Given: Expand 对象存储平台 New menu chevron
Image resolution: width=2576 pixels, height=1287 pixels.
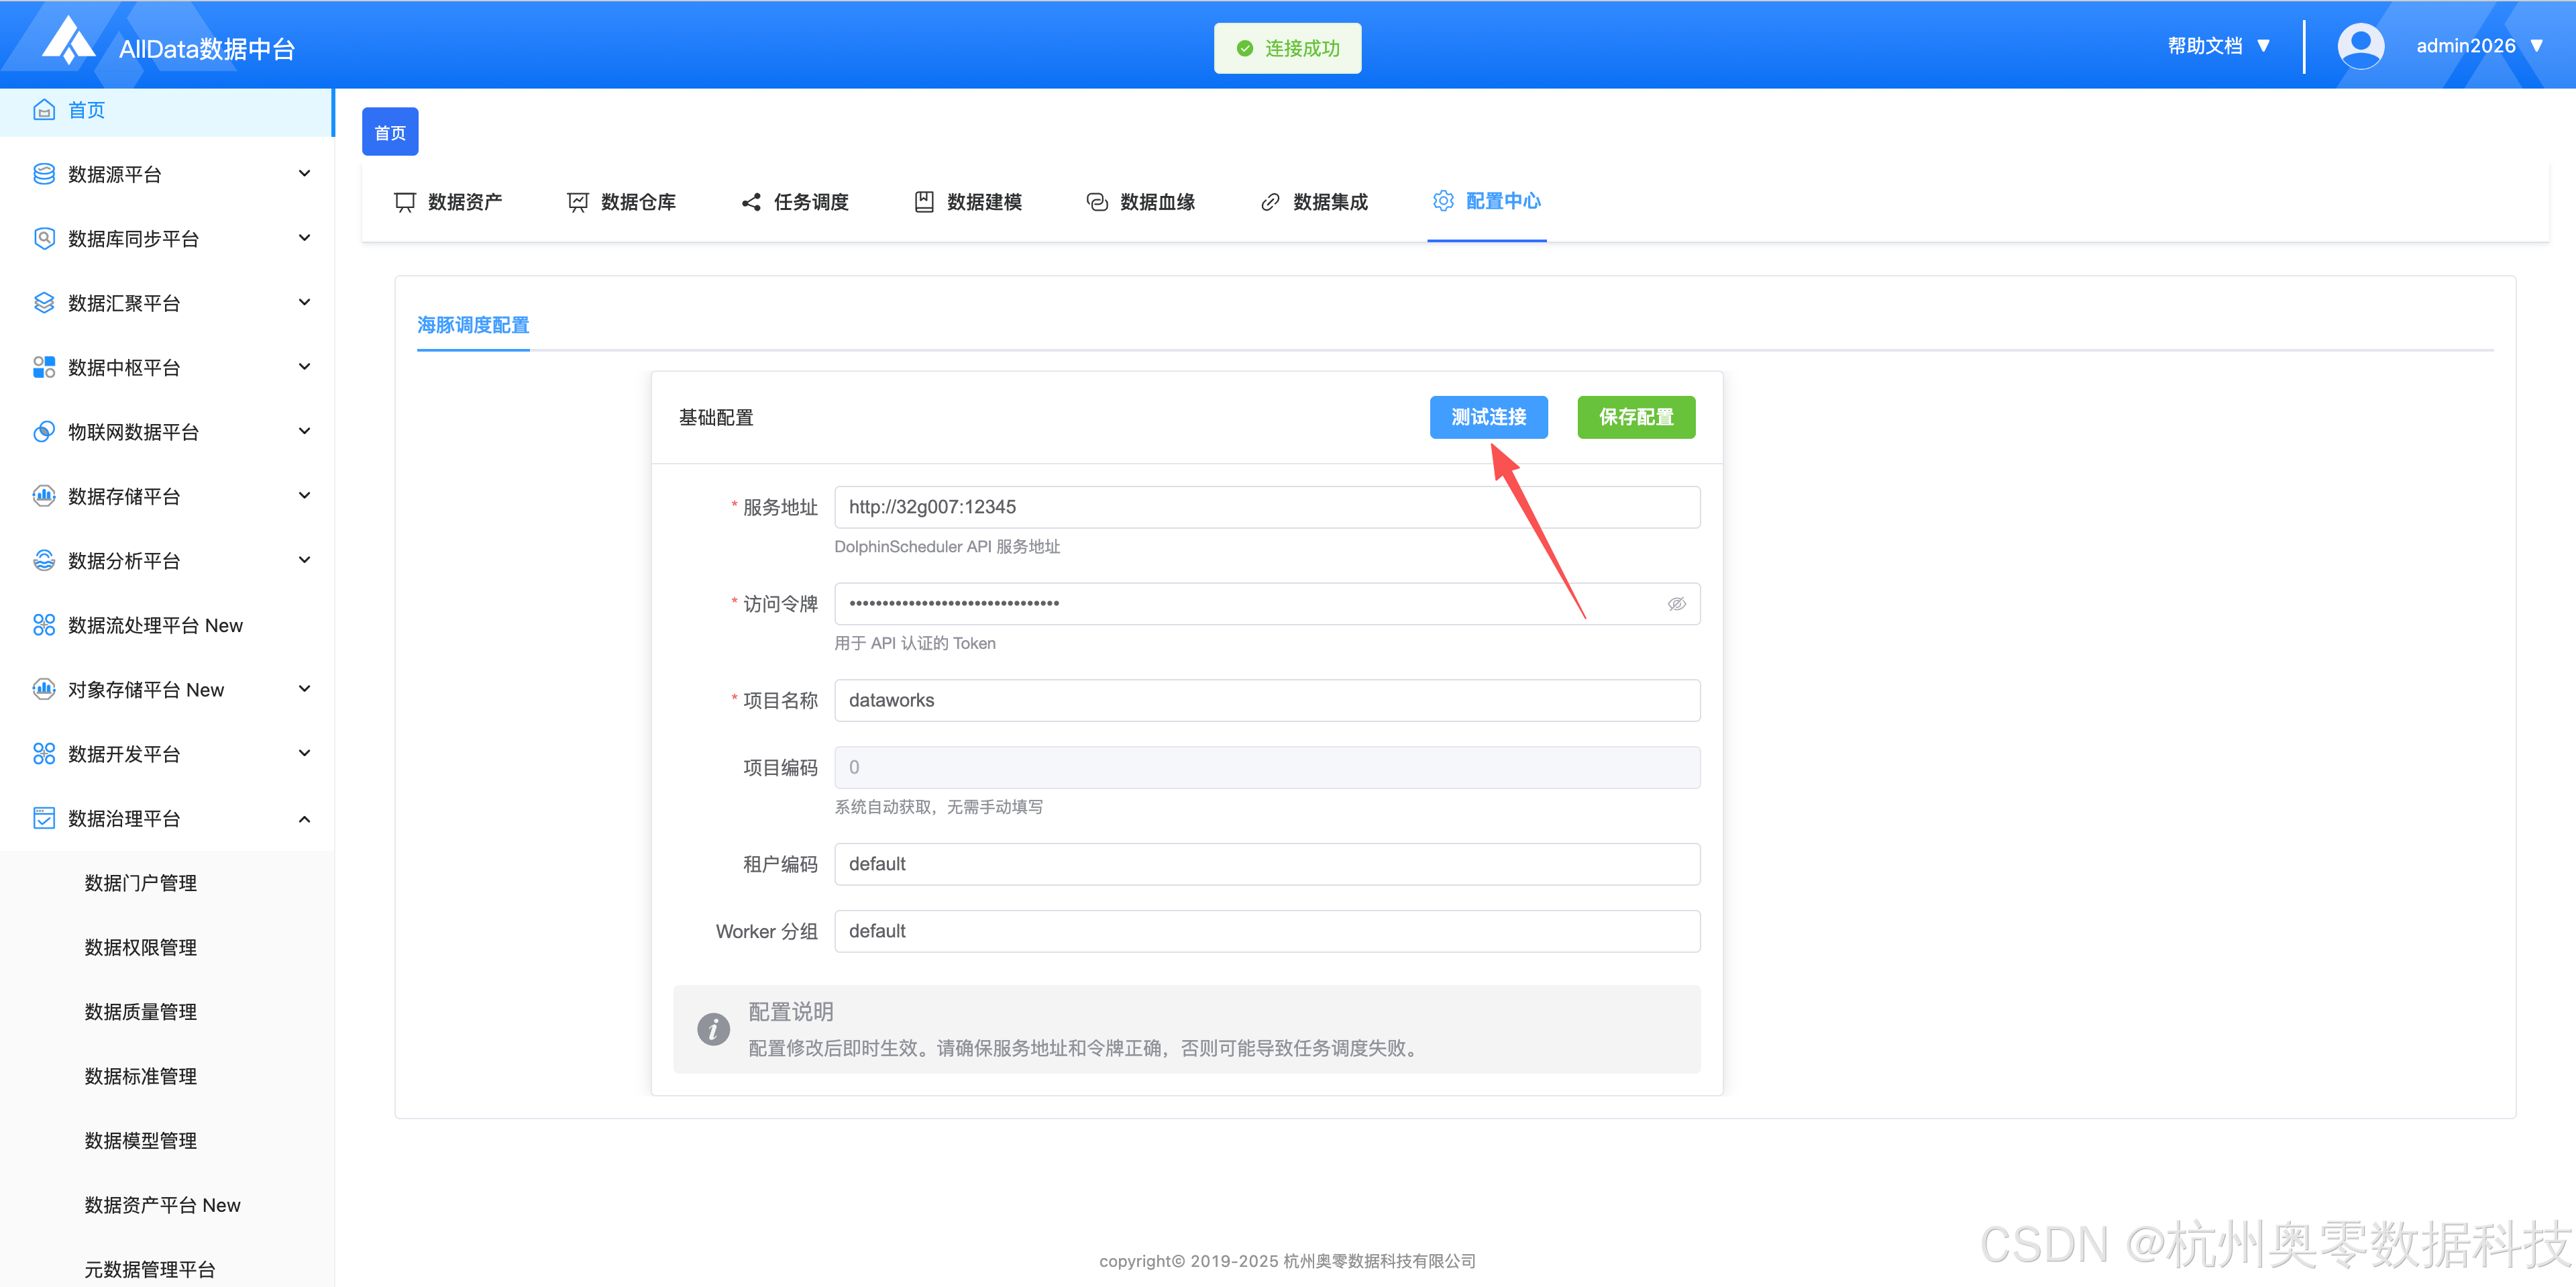Looking at the screenshot, I should pos(305,689).
